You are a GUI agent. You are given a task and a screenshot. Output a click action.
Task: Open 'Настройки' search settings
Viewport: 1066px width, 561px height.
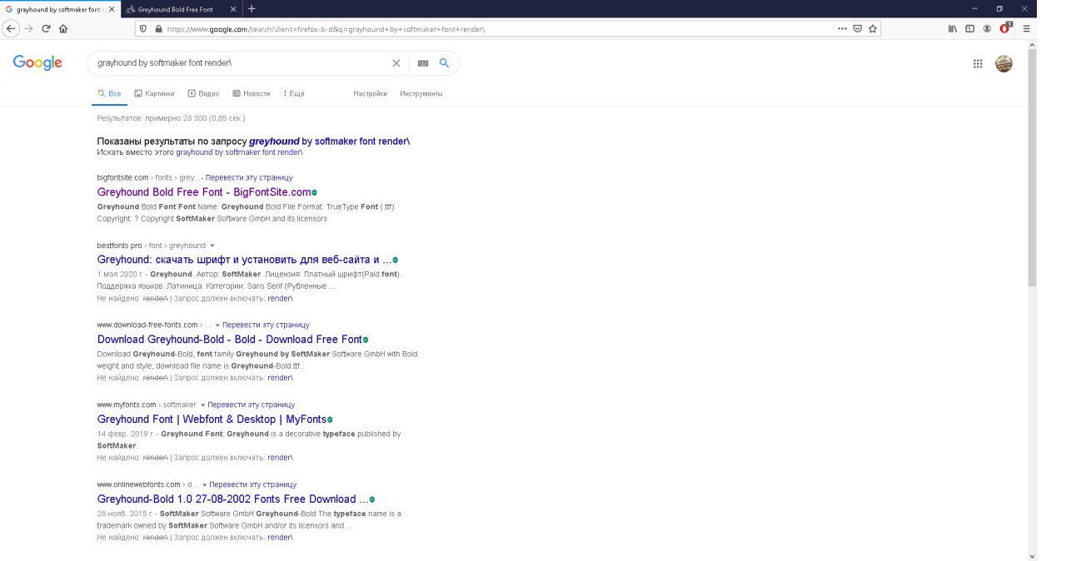pyautogui.click(x=370, y=94)
